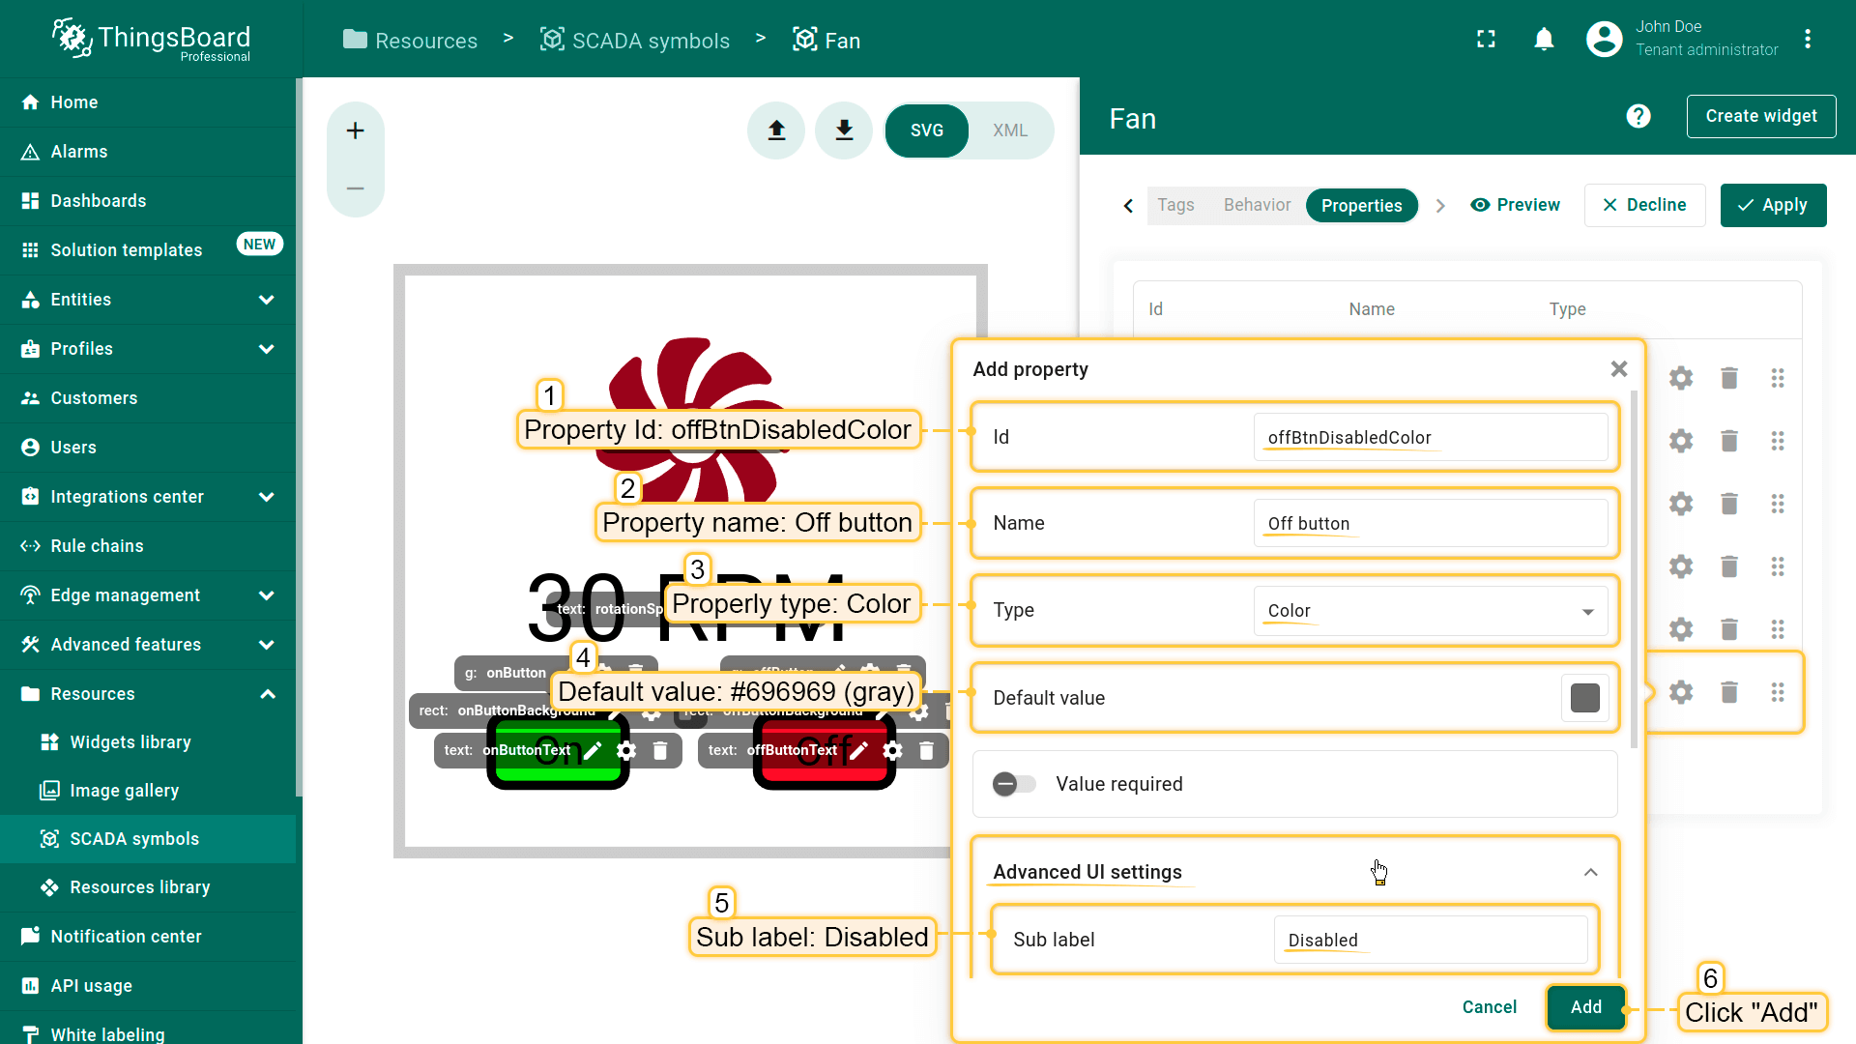This screenshot has height=1044, width=1856.
Task: Delete the onButtonText tag via trash icon
Action: coord(660,751)
